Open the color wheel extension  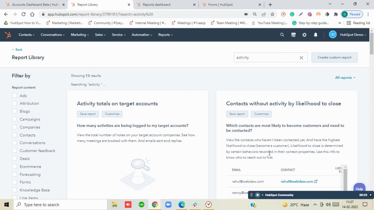click(327, 14)
